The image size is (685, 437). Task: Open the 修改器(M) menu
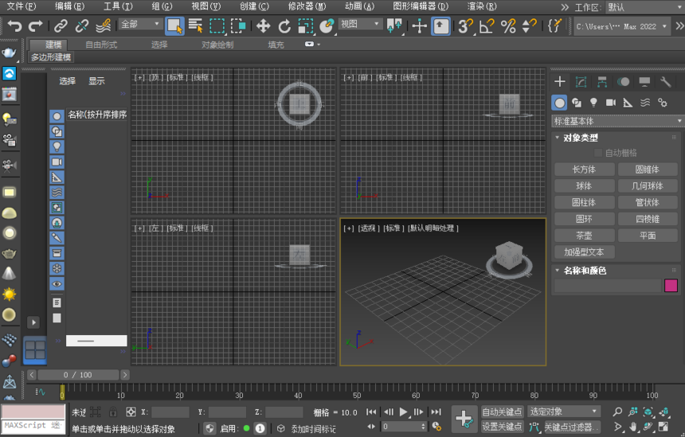coord(307,6)
